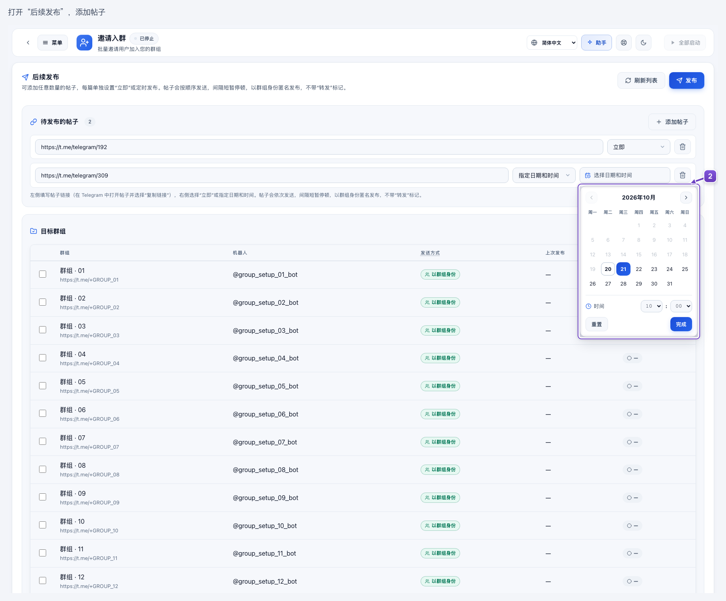The image size is (726, 601).
Task: Click the telegram/309 link field
Action: pos(271,175)
